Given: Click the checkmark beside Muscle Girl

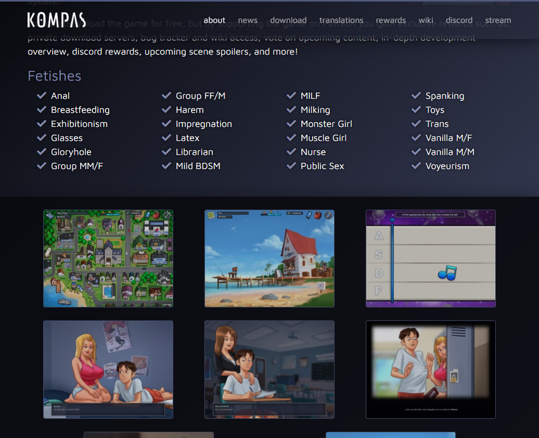Looking at the screenshot, I should (291, 137).
